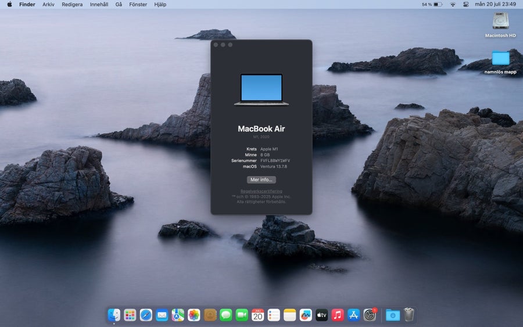Open the Launchpad icon
The image size is (523, 327).
click(130, 315)
